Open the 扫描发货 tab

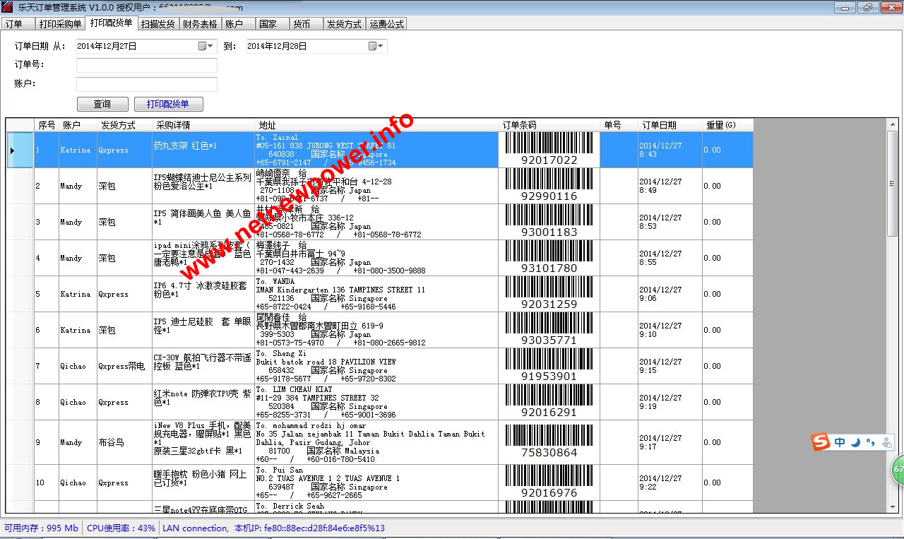pyautogui.click(x=157, y=24)
